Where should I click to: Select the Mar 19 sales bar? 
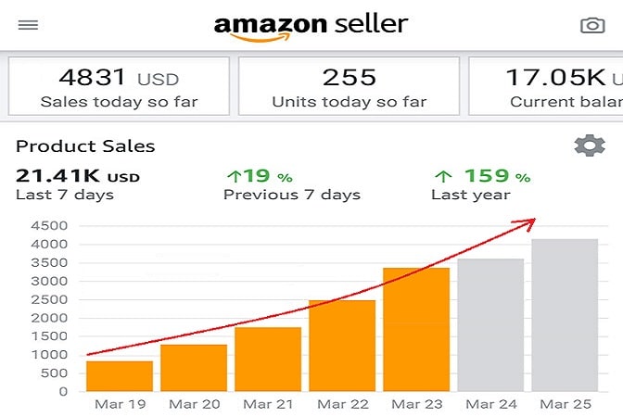[120, 375]
